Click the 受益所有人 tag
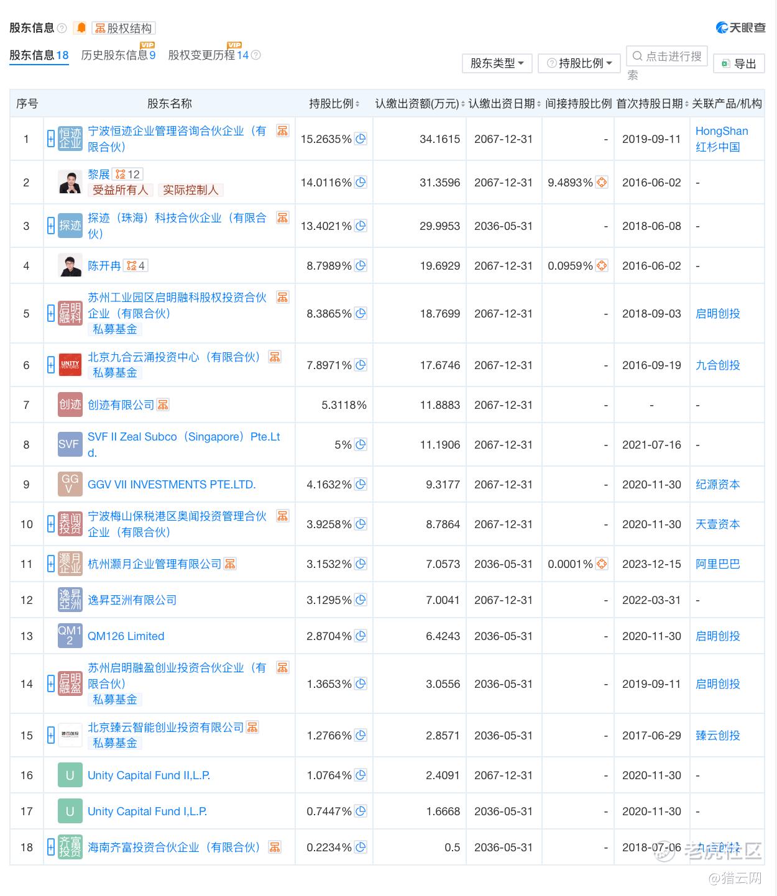Screen dimensions: 777x896 pos(121,191)
